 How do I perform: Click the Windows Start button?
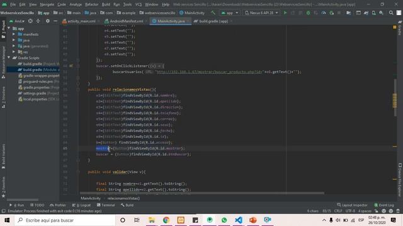tap(7, 220)
